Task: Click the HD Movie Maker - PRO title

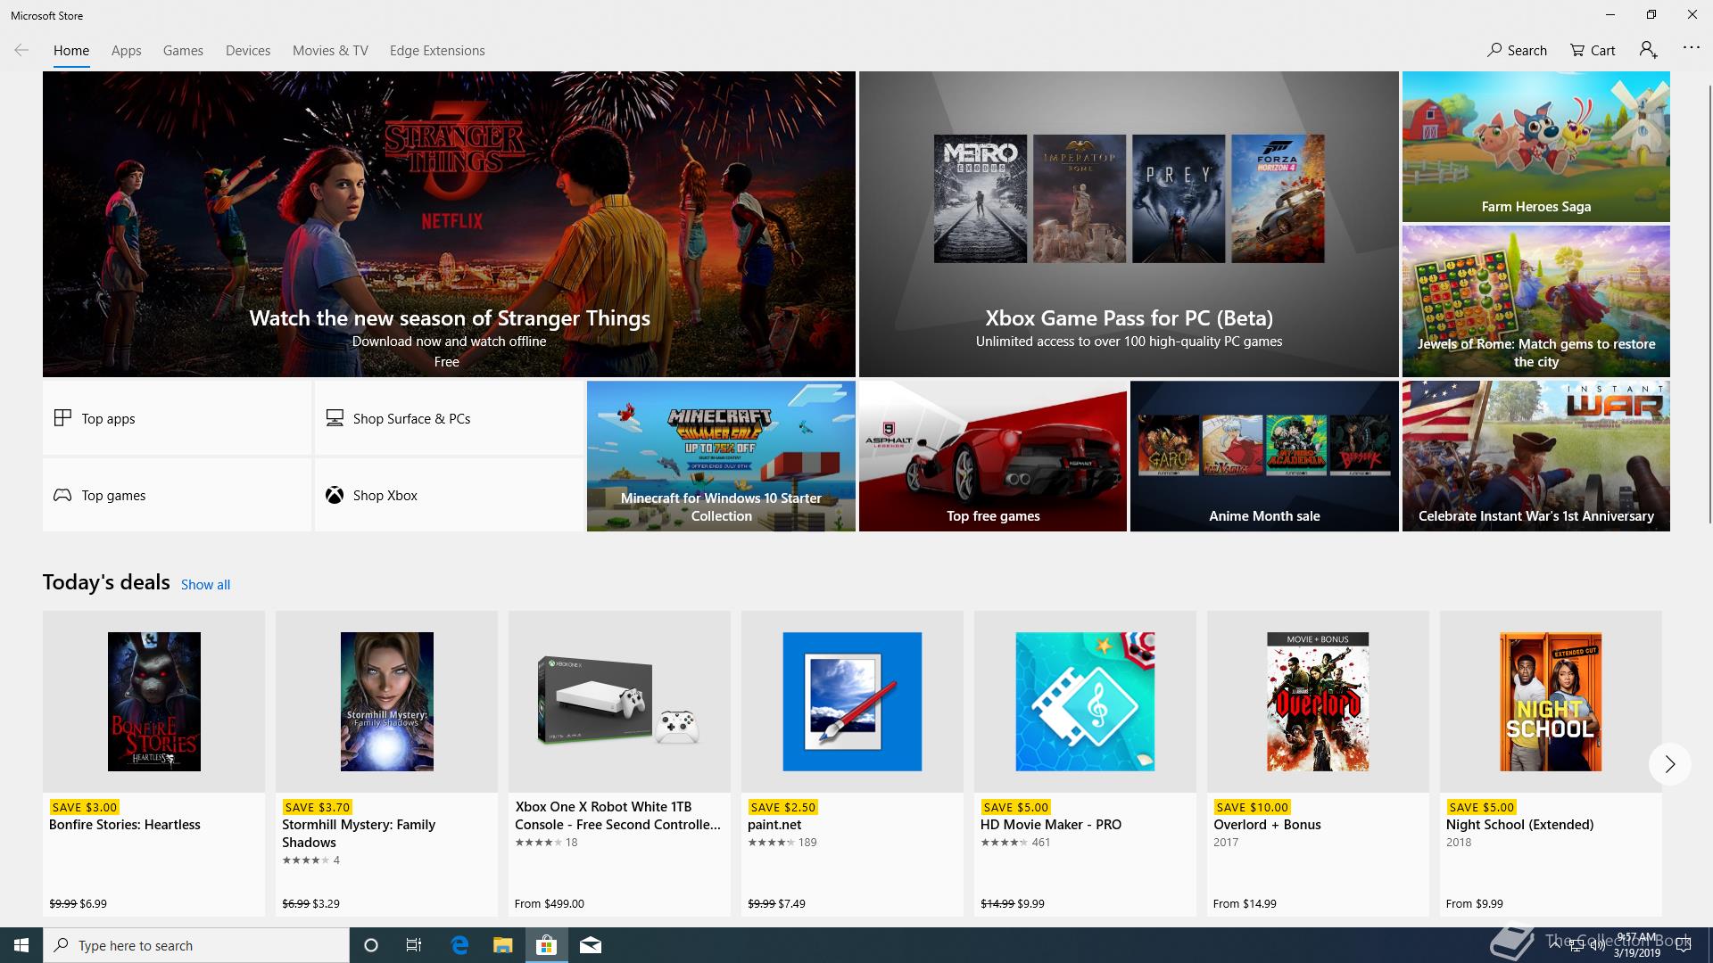Action: (x=1051, y=825)
